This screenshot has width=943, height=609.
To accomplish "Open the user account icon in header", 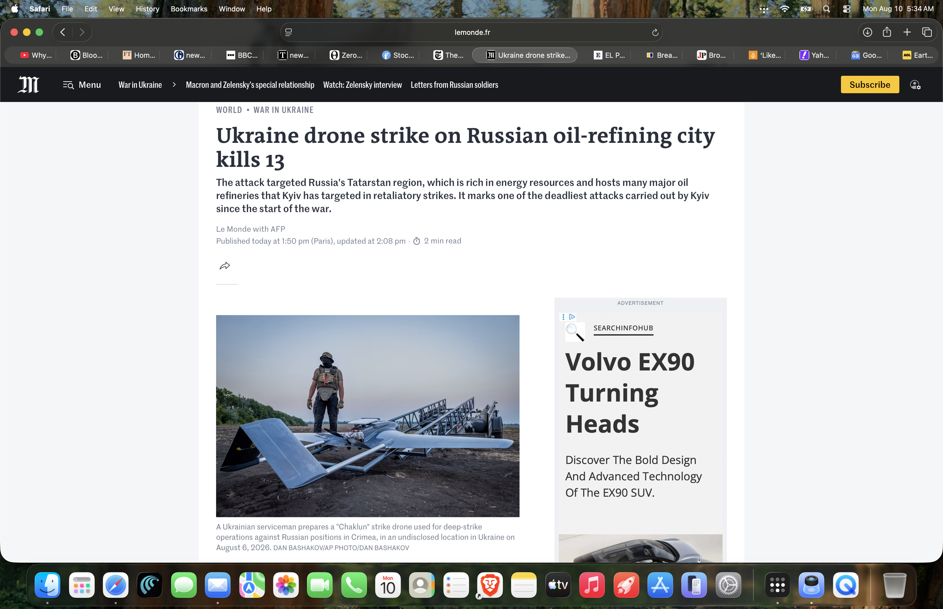I will coord(915,85).
